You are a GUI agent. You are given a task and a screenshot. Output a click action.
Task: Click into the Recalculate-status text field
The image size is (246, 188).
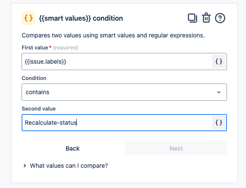pyautogui.click(x=117, y=123)
